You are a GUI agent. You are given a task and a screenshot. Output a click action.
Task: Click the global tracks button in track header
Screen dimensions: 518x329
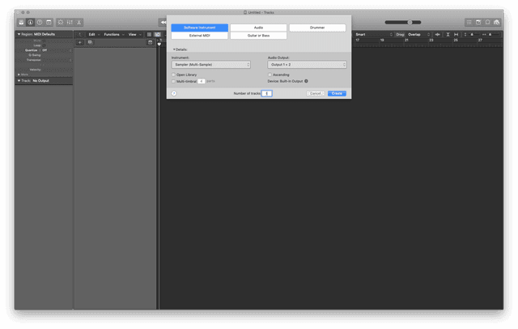click(x=150, y=42)
